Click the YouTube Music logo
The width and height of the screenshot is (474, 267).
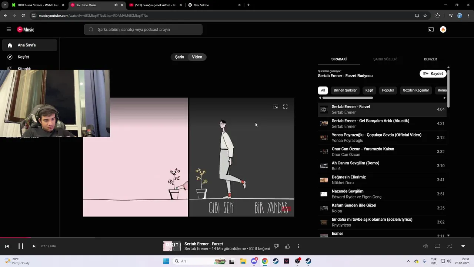[26, 30]
